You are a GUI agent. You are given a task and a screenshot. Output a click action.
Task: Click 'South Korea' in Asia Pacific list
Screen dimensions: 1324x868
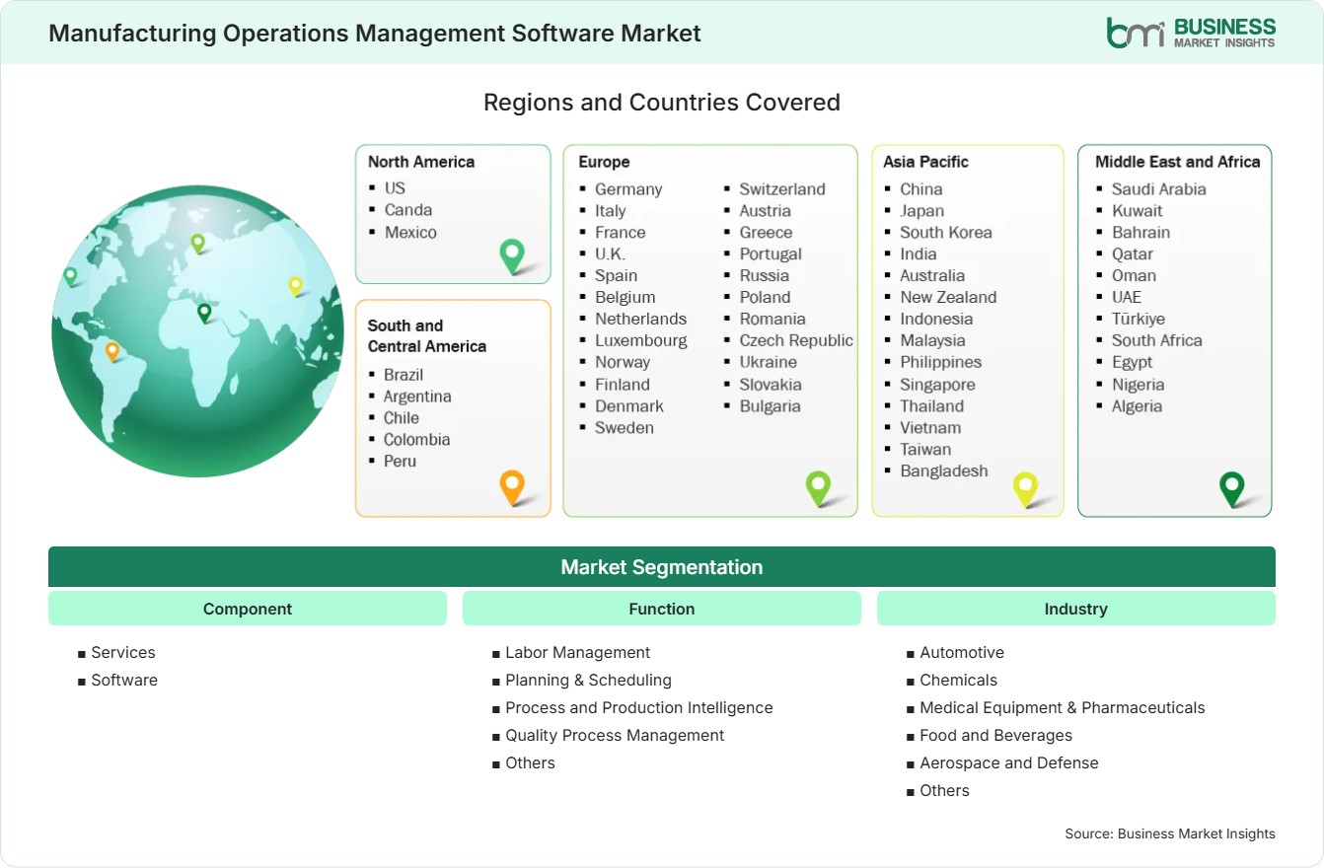tap(946, 232)
